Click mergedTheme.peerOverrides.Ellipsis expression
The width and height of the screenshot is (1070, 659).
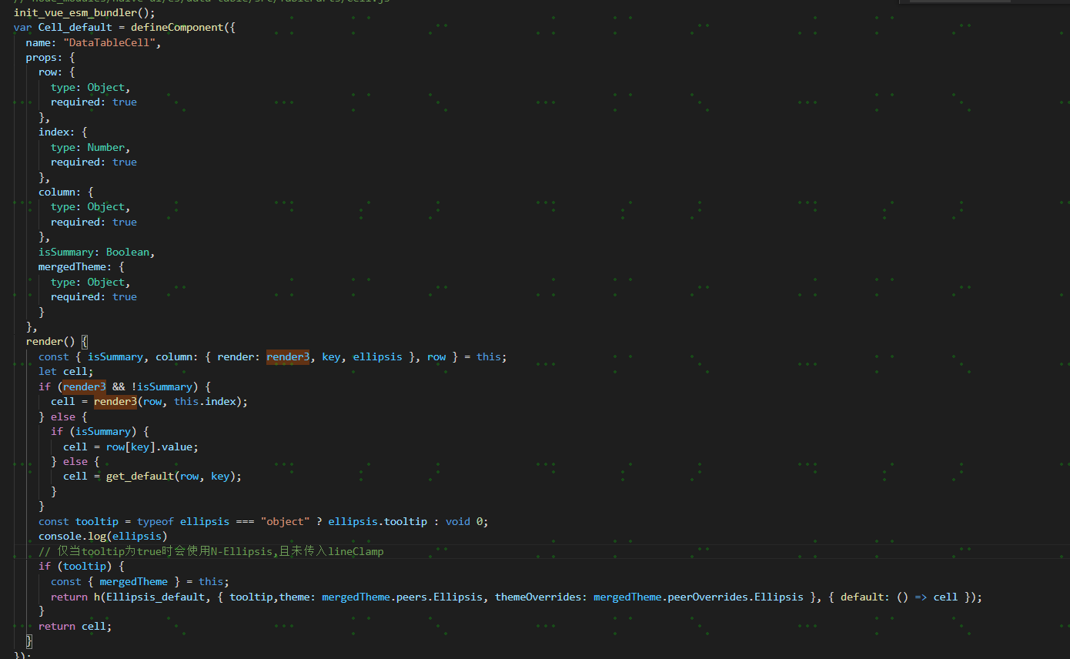pyautogui.click(x=698, y=597)
